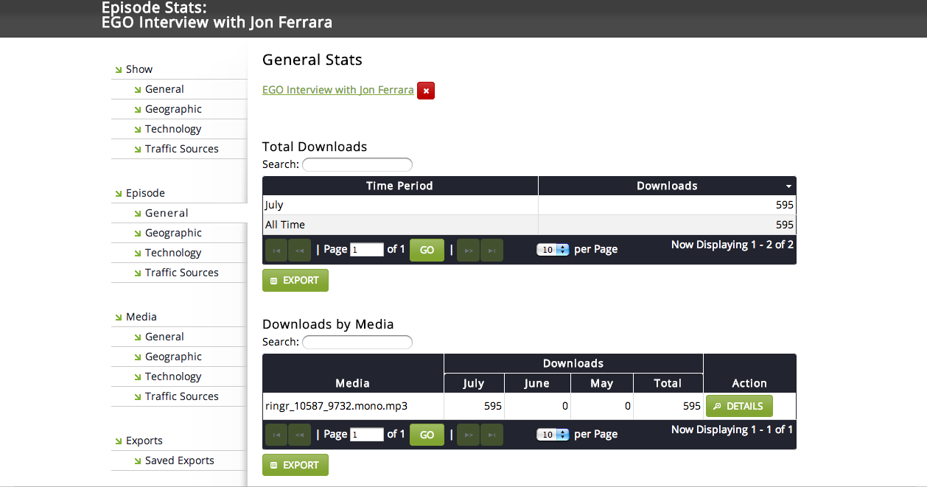The height and width of the screenshot is (487, 927).
Task: Open Saved Exports in sidebar
Action: (179, 460)
